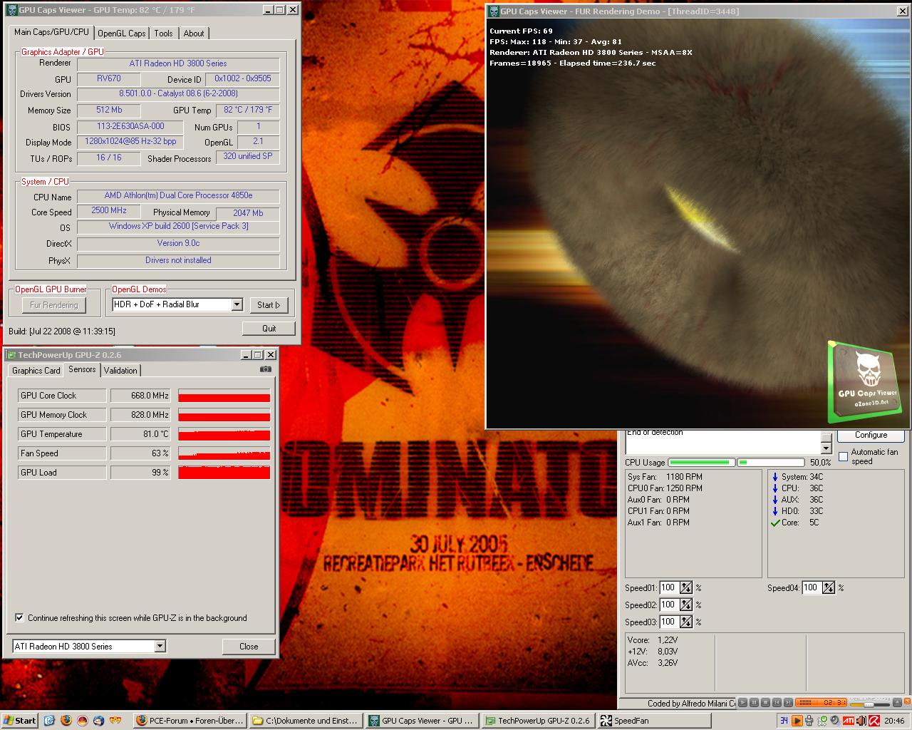Uncheck Continue refreshing while GPU-Z in background
This screenshot has width=912, height=730.
(19, 618)
